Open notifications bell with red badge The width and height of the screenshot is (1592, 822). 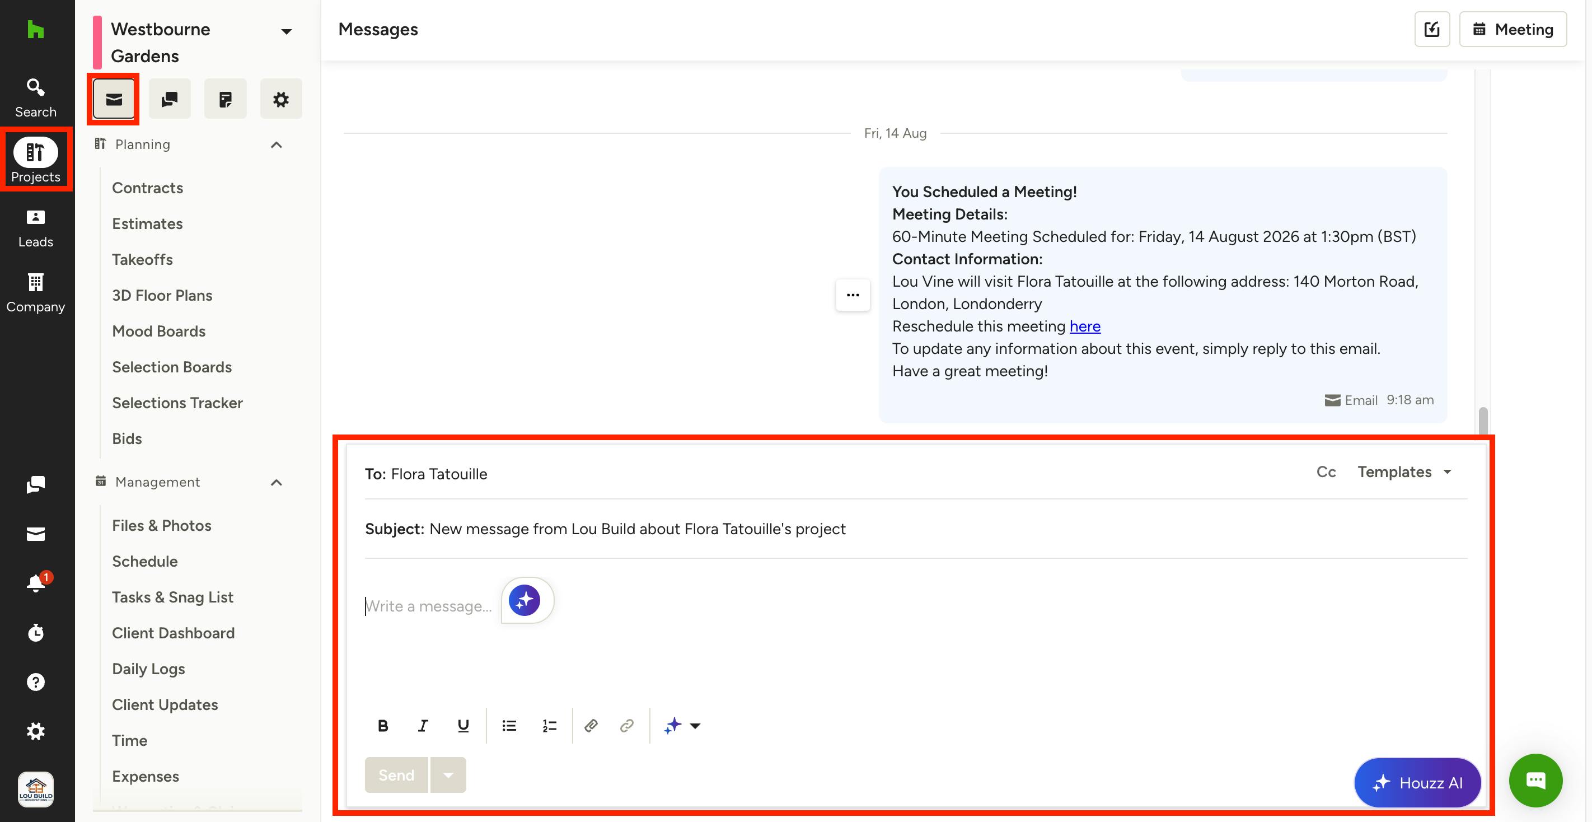36,583
